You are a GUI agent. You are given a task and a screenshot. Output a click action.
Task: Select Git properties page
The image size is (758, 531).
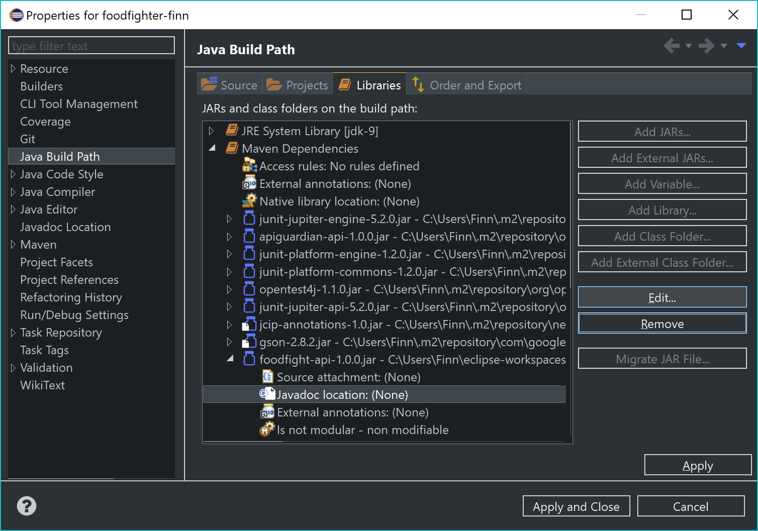[x=28, y=139]
